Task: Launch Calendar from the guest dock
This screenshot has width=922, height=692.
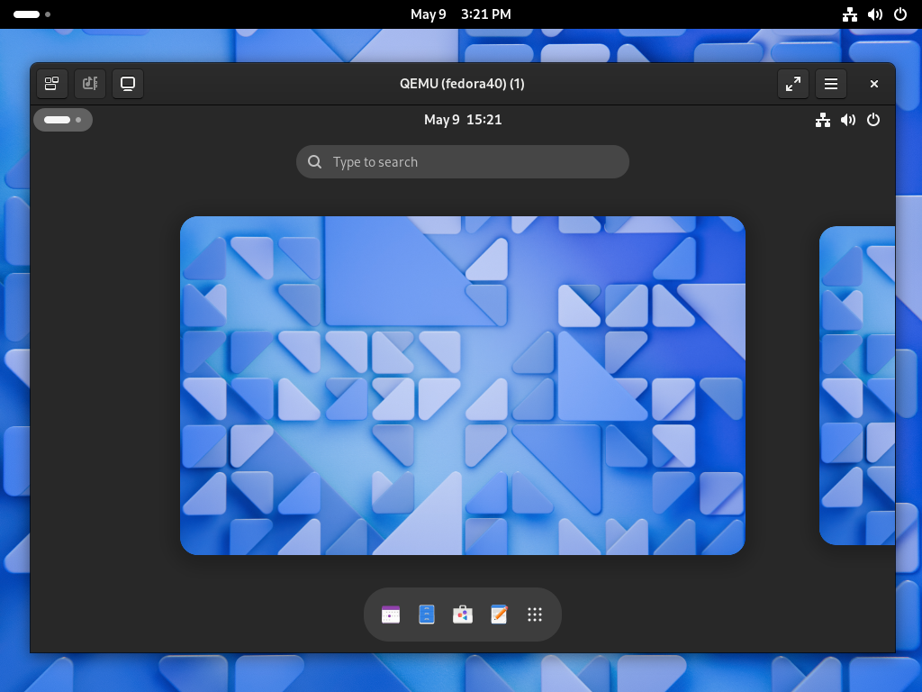Action: 391,615
